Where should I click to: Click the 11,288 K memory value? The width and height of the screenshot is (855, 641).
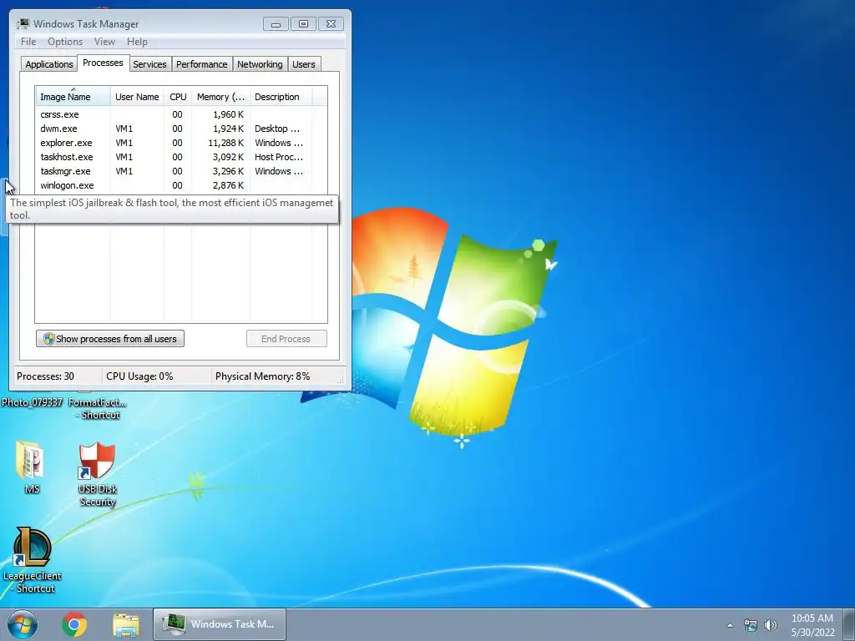pos(225,143)
